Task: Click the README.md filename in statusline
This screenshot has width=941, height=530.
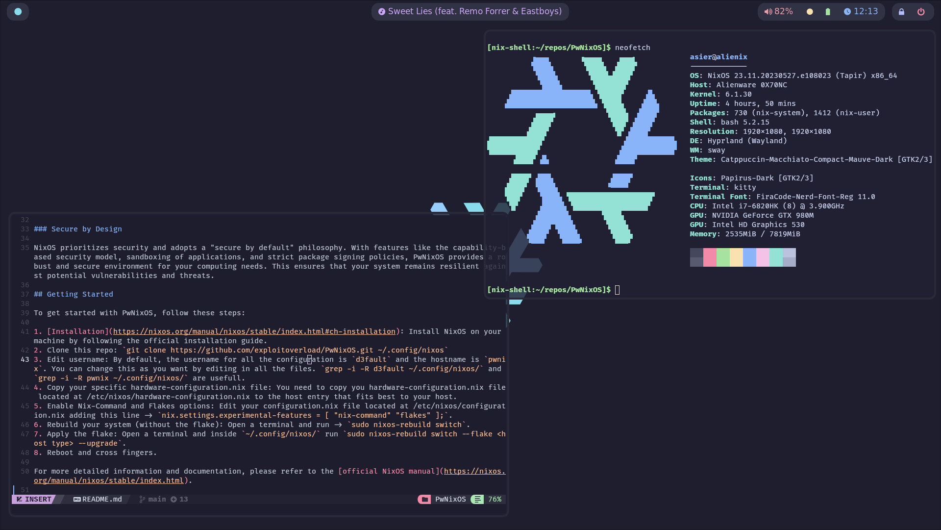Action: tap(102, 499)
